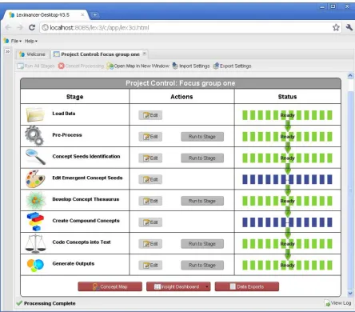Viewport: 355px width, 312px height.
Task: Click Cancel Processing in the toolbar
Action: tap(81, 66)
